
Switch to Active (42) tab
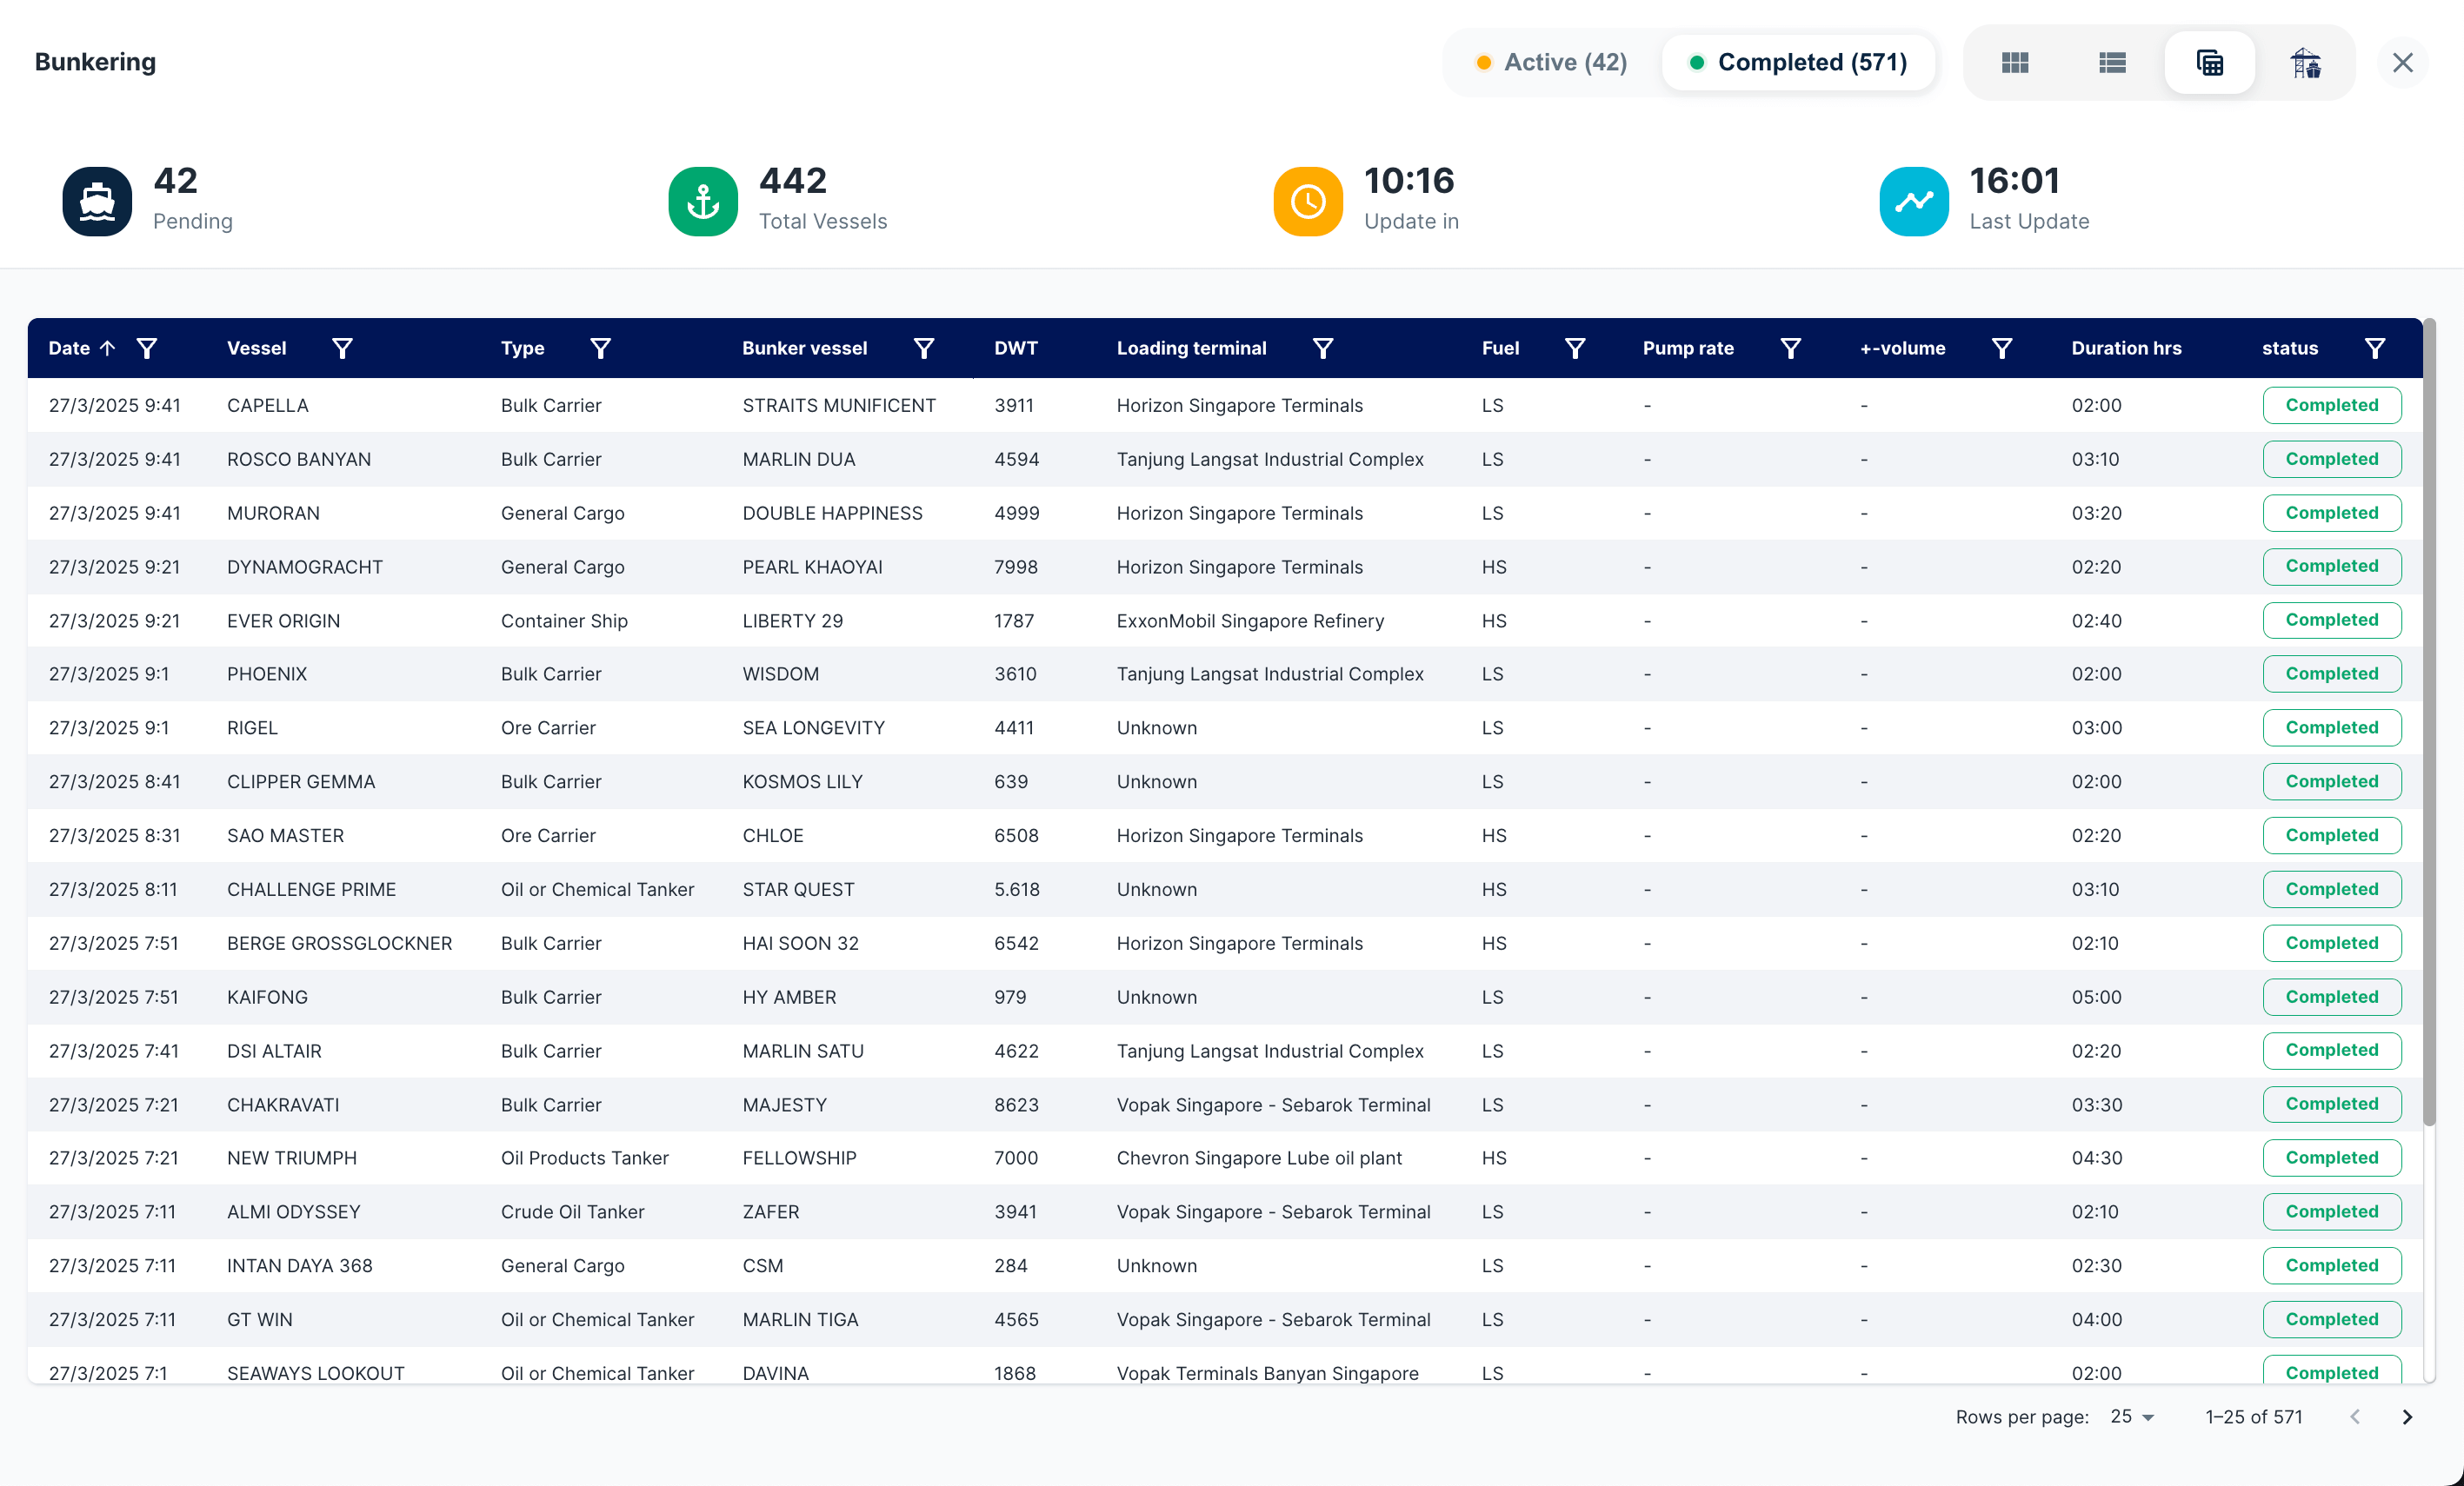(x=1552, y=62)
